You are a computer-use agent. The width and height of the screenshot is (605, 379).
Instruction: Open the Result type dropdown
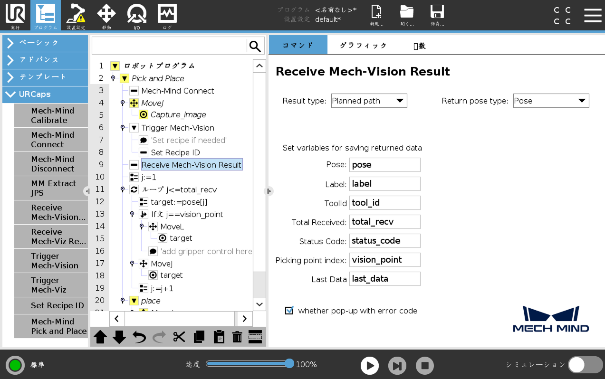click(x=369, y=101)
